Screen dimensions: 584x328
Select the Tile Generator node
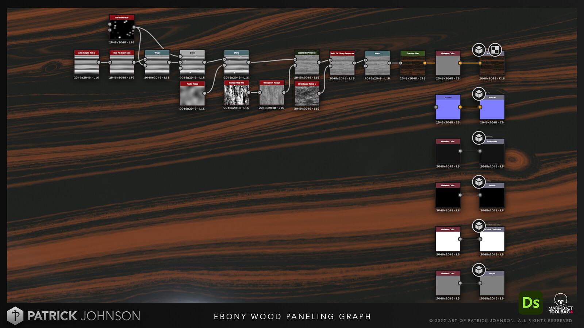click(x=122, y=27)
